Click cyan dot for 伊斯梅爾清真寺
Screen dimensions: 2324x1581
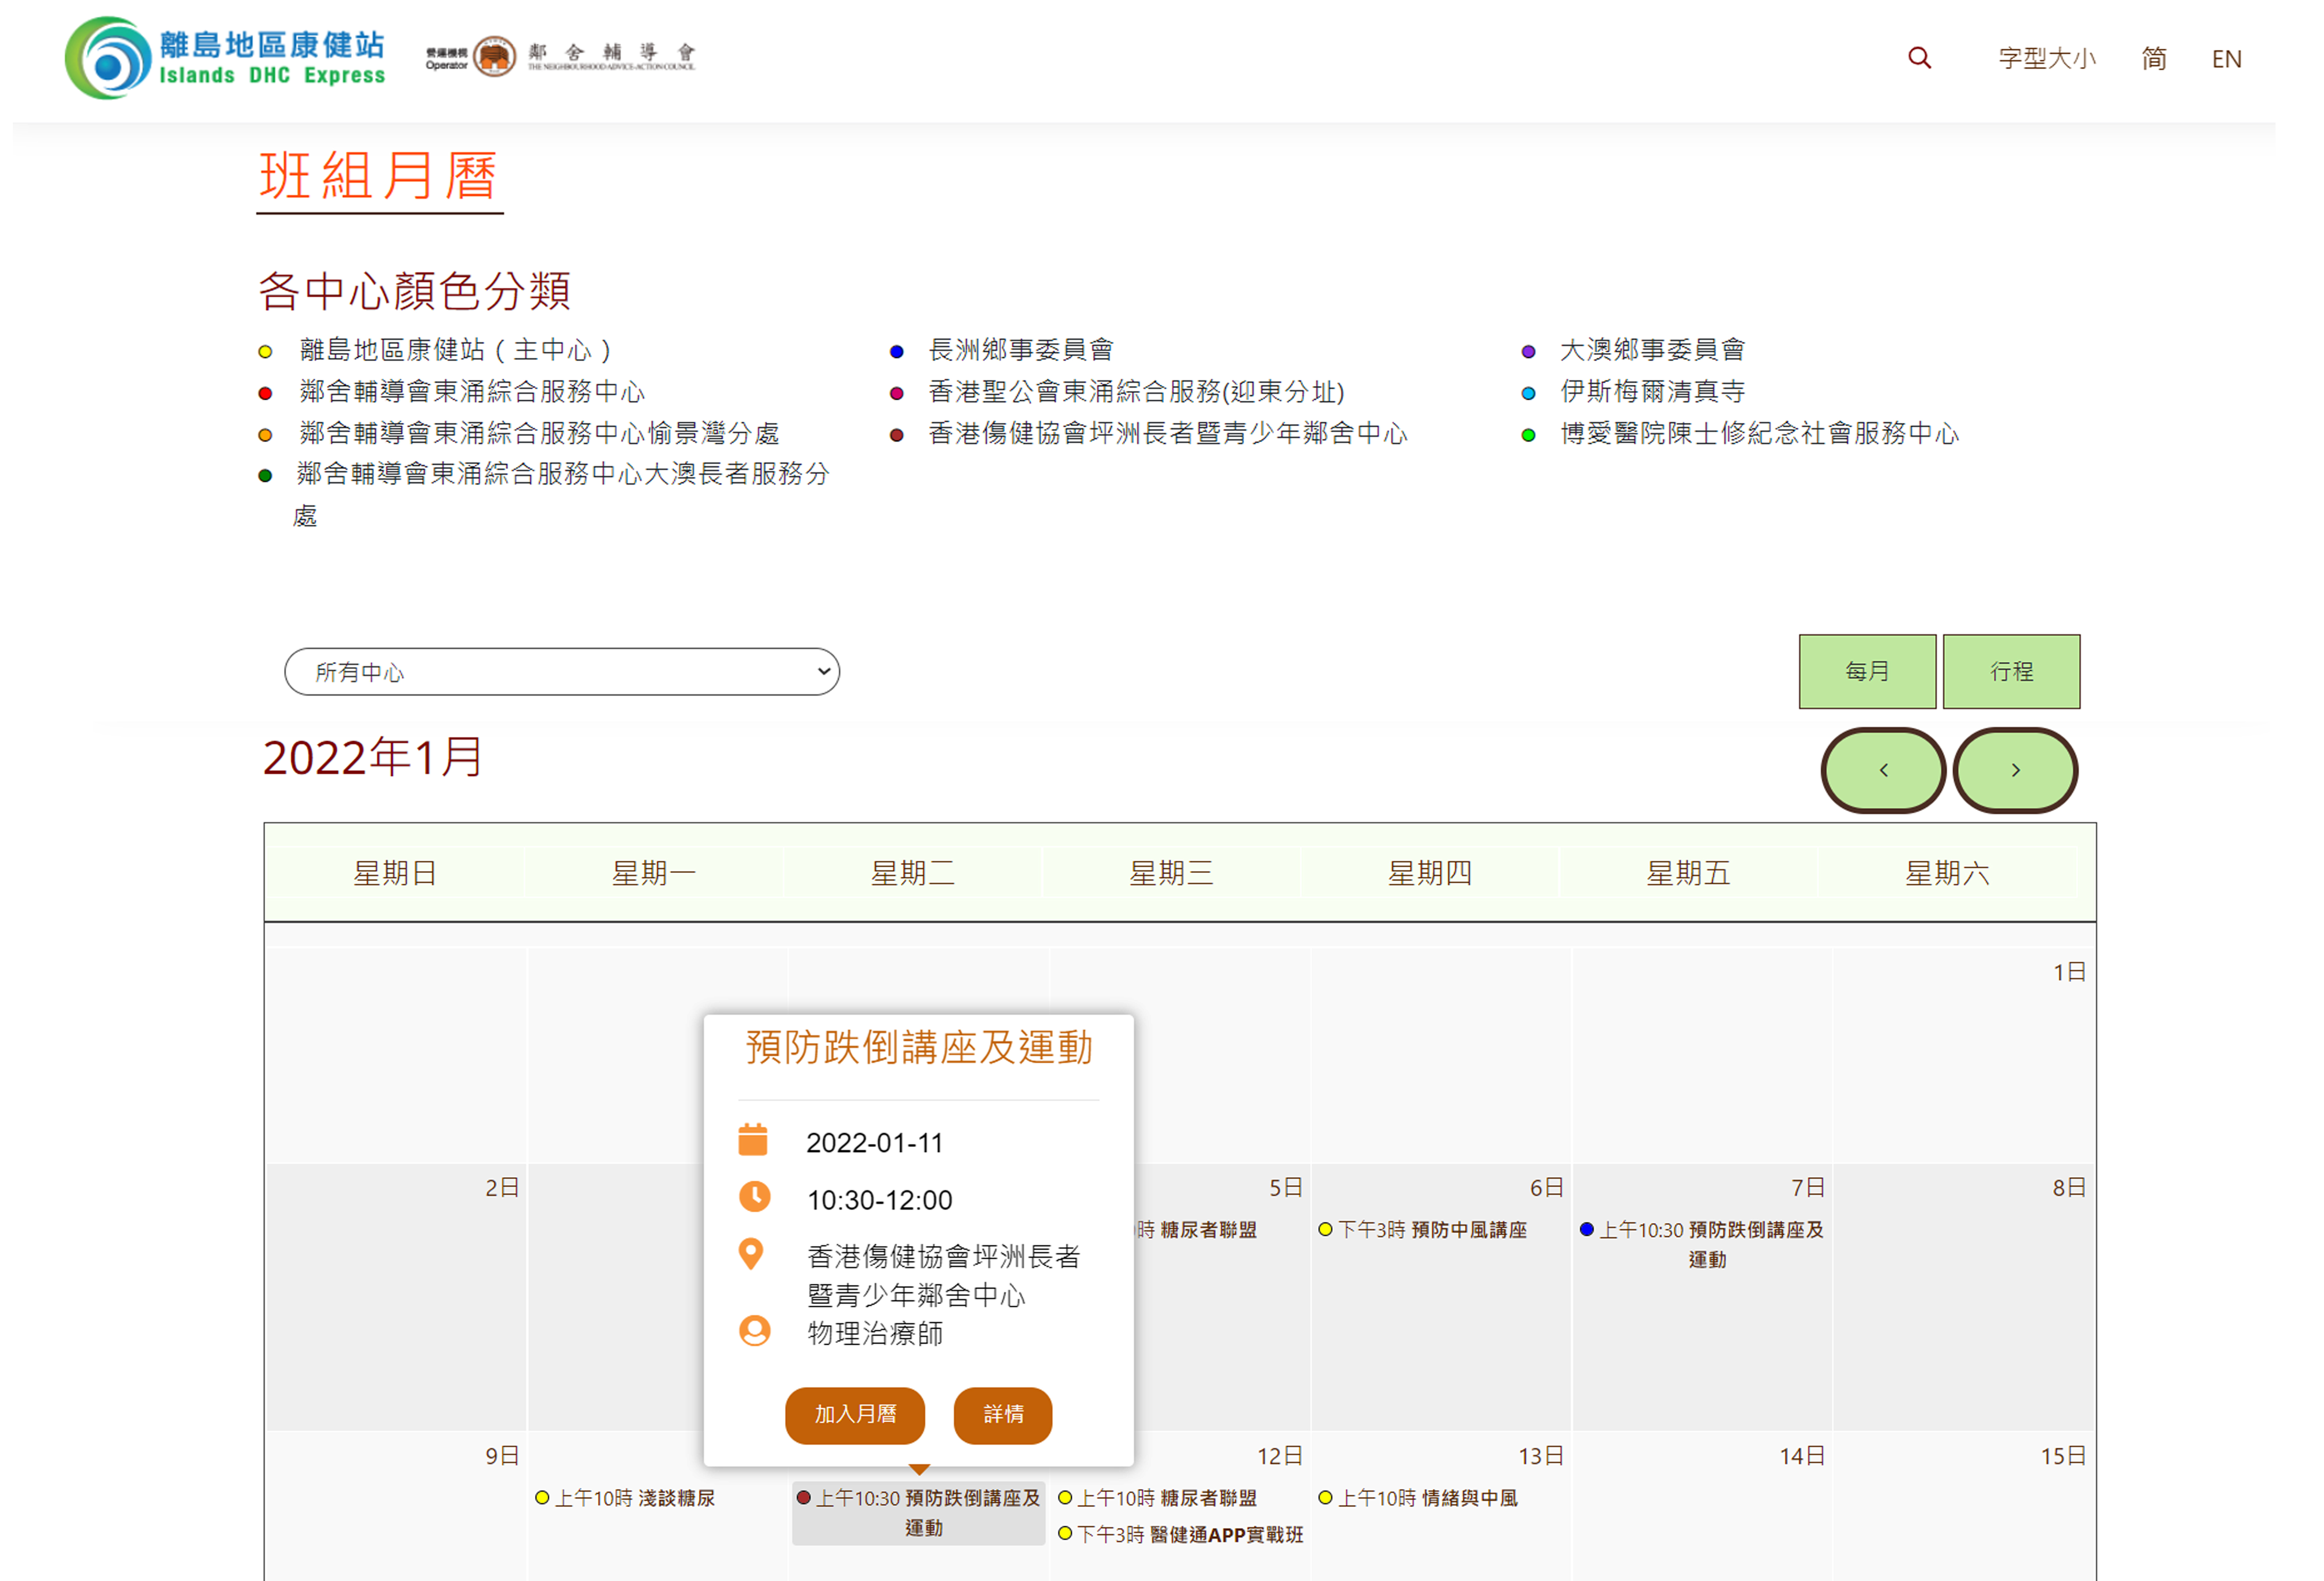point(1528,394)
